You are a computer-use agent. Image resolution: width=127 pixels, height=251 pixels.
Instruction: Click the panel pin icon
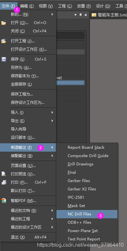click(x=81, y=15)
